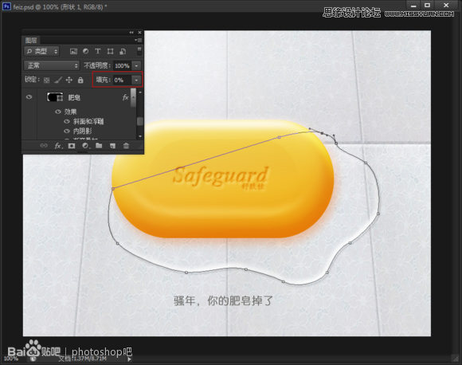Filter for adjustment layers icon
The height and width of the screenshot is (365, 462).
pyautogui.click(x=85, y=51)
